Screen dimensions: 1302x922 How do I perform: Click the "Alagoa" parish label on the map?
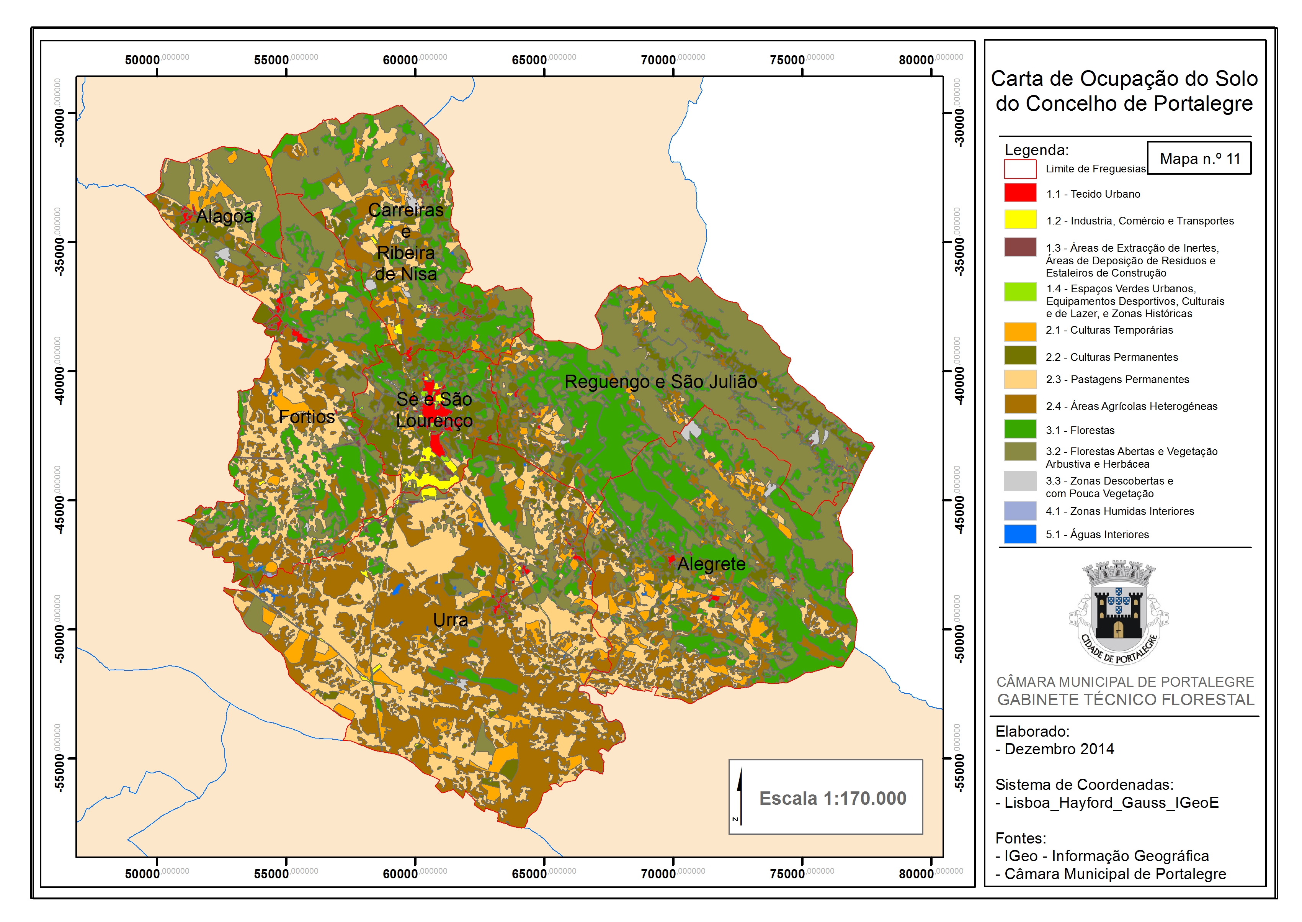tap(225, 216)
